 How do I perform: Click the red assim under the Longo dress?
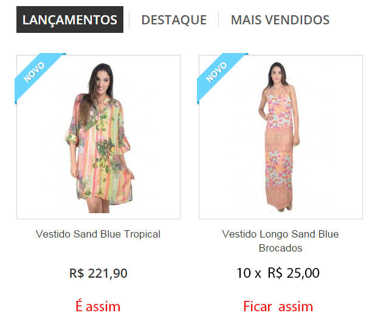tap(296, 307)
